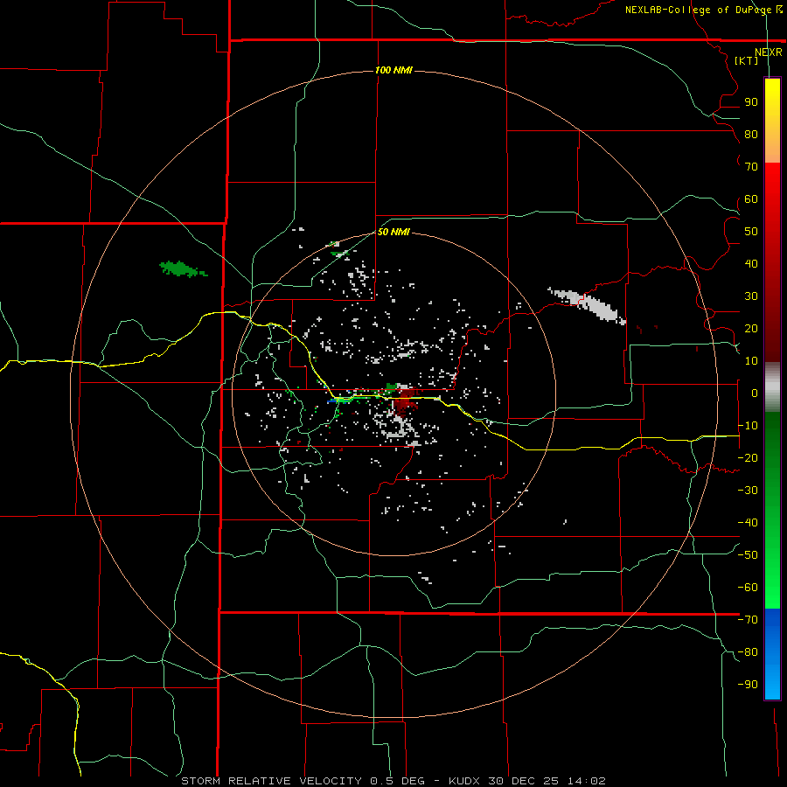This screenshot has height=787, width=787.
Task: Click the -20 value on the velocity scale
Action: 748,457
